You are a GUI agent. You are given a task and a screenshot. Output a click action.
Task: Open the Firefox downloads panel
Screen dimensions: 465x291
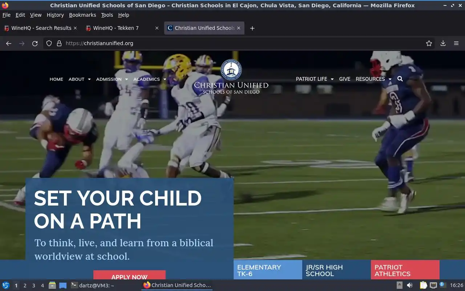[x=443, y=43]
